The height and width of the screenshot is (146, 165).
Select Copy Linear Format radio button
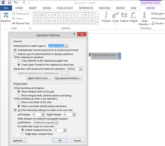pos(19,65)
